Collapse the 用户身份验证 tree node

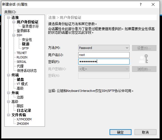[x=14, y=22]
